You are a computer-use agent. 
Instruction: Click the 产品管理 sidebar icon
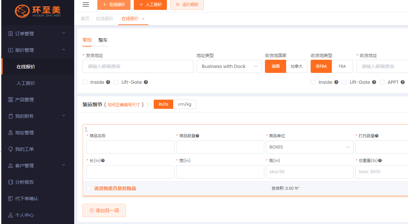pyautogui.click(x=11, y=100)
